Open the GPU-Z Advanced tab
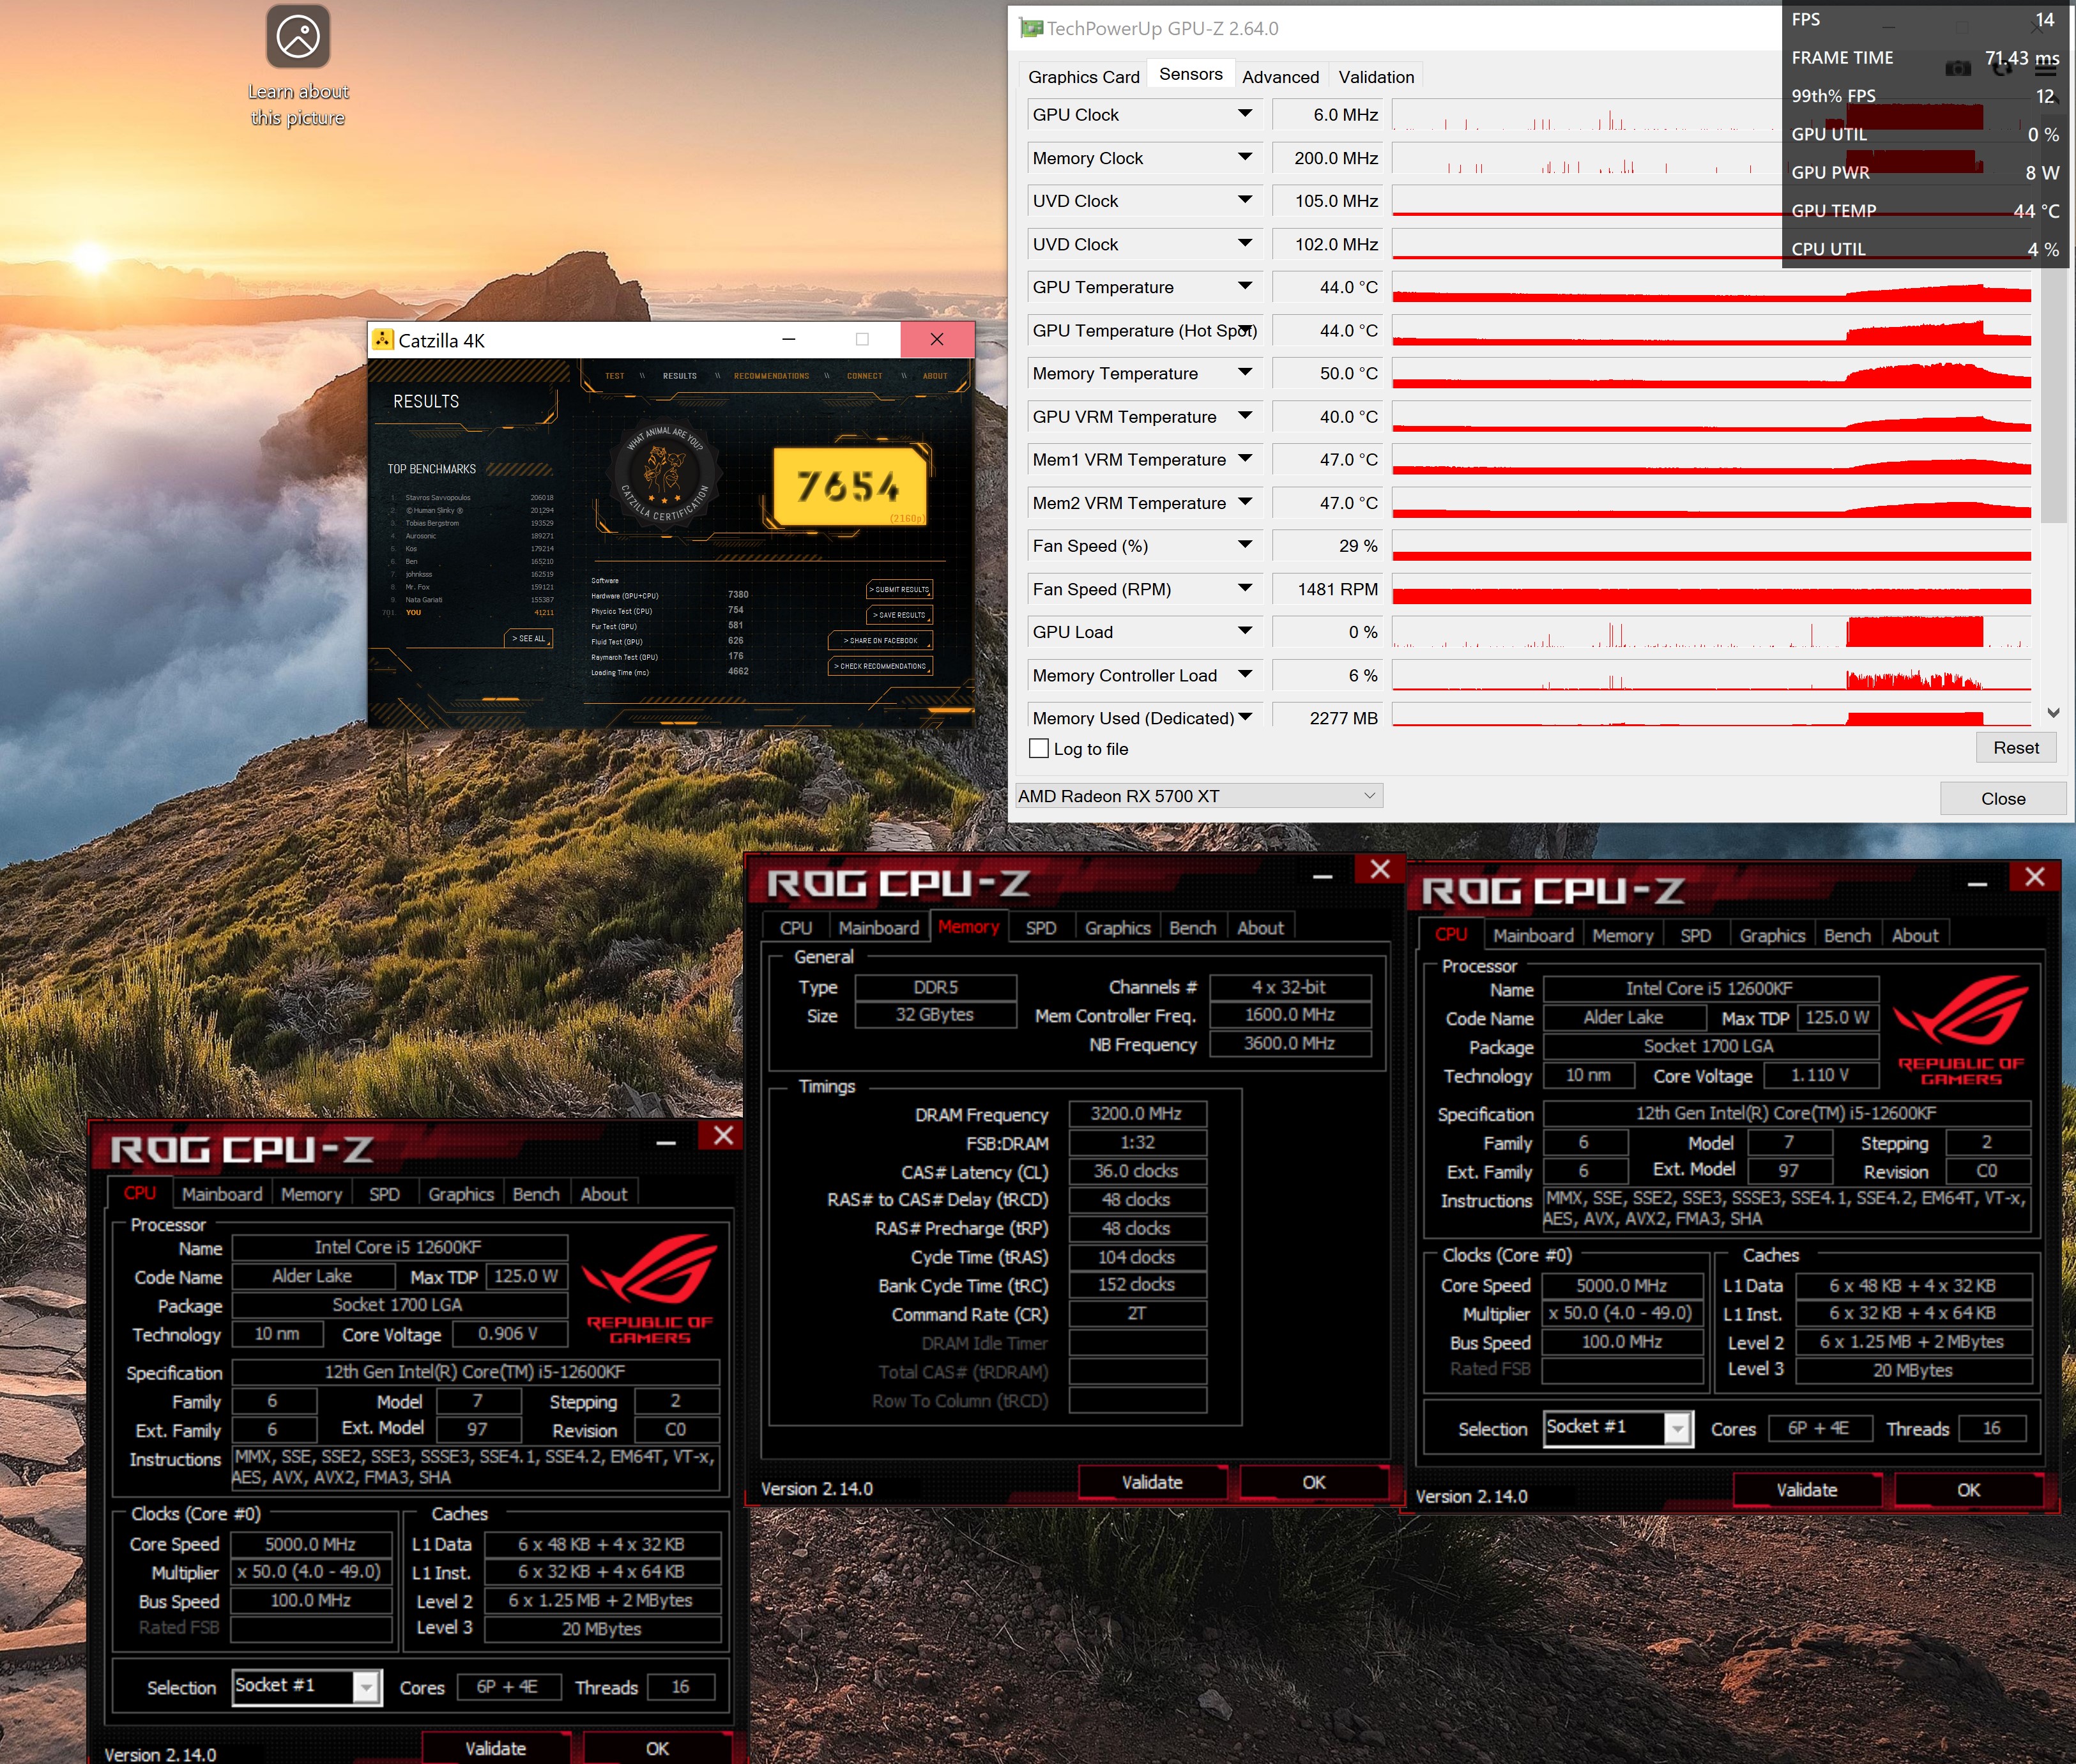This screenshot has width=2076, height=1764. (x=1280, y=76)
